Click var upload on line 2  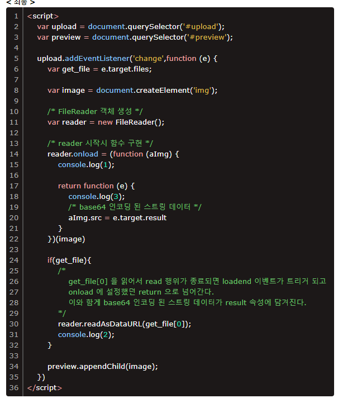click(x=57, y=27)
